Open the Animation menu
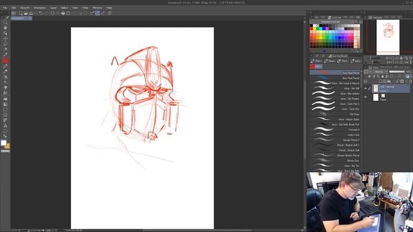Image resolution: width=413 pixels, height=232 pixels. pyautogui.click(x=40, y=8)
